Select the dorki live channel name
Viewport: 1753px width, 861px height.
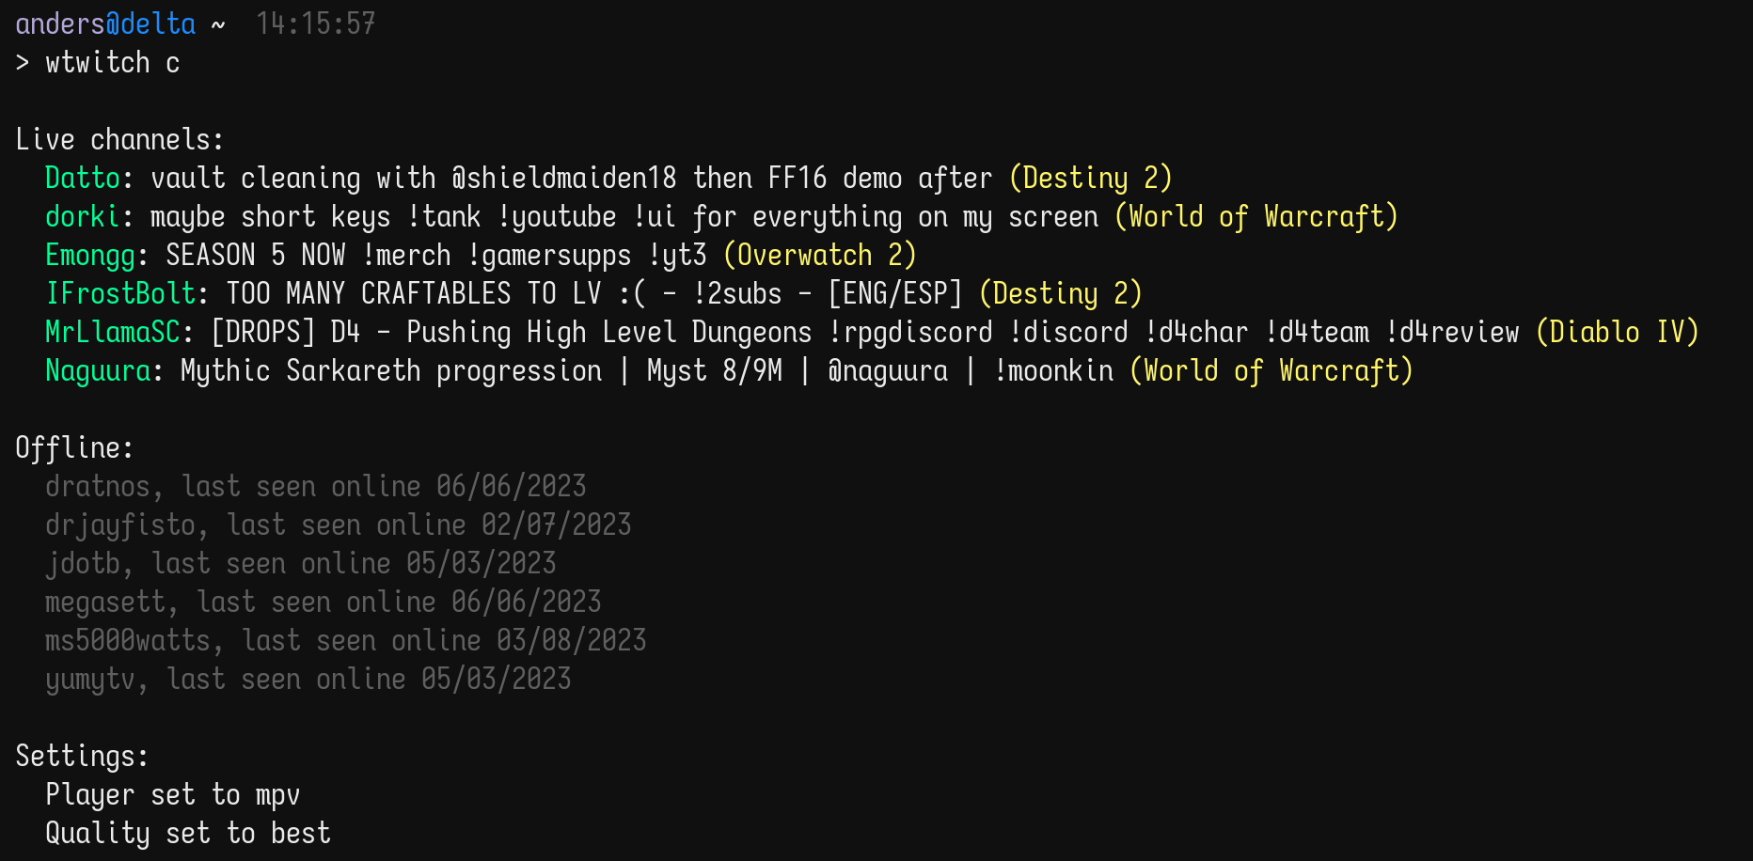pyautogui.click(x=83, y=216)
